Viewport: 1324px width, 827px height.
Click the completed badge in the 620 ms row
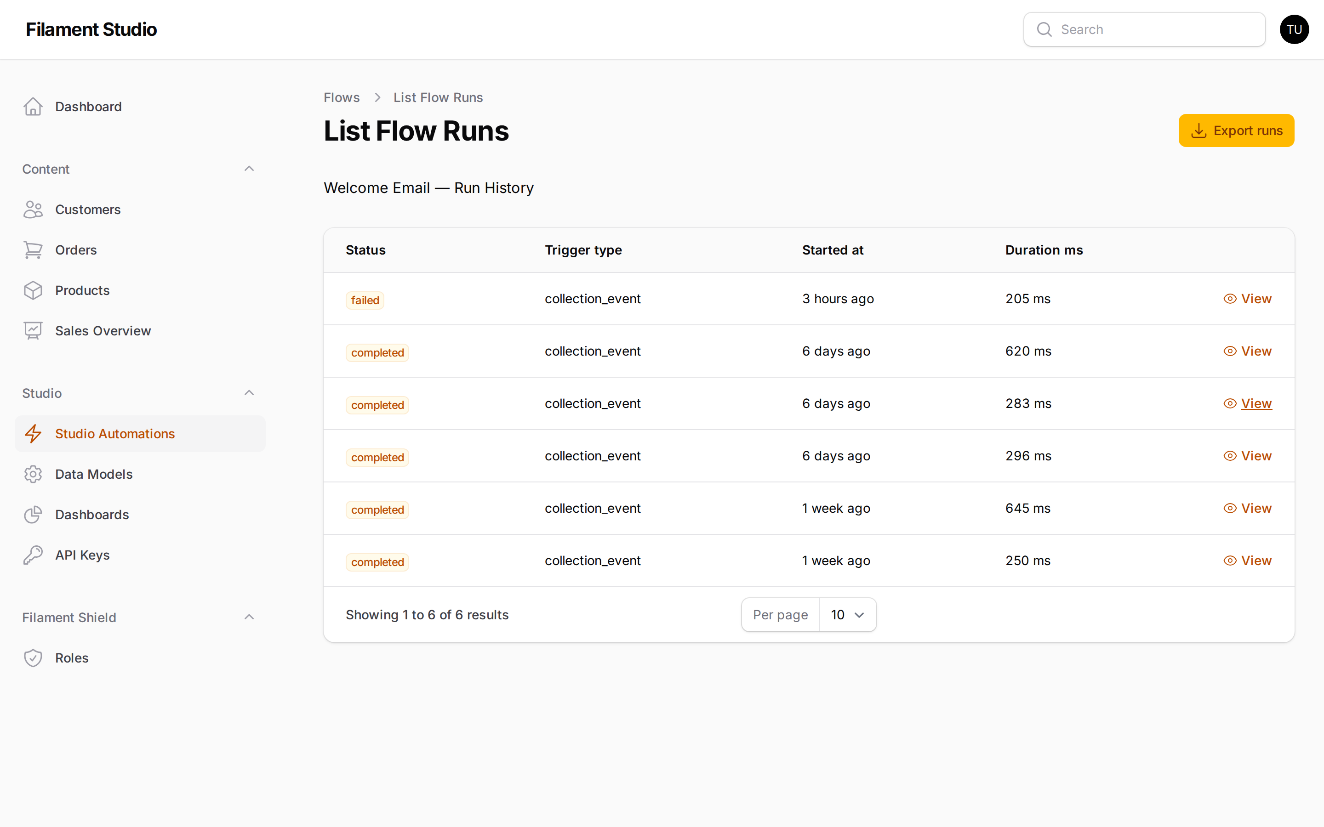tap(377, 353)
